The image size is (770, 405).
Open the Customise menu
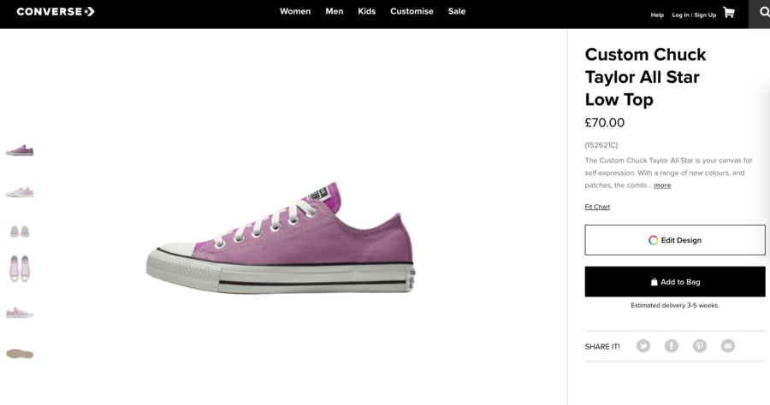pos(412,12)
